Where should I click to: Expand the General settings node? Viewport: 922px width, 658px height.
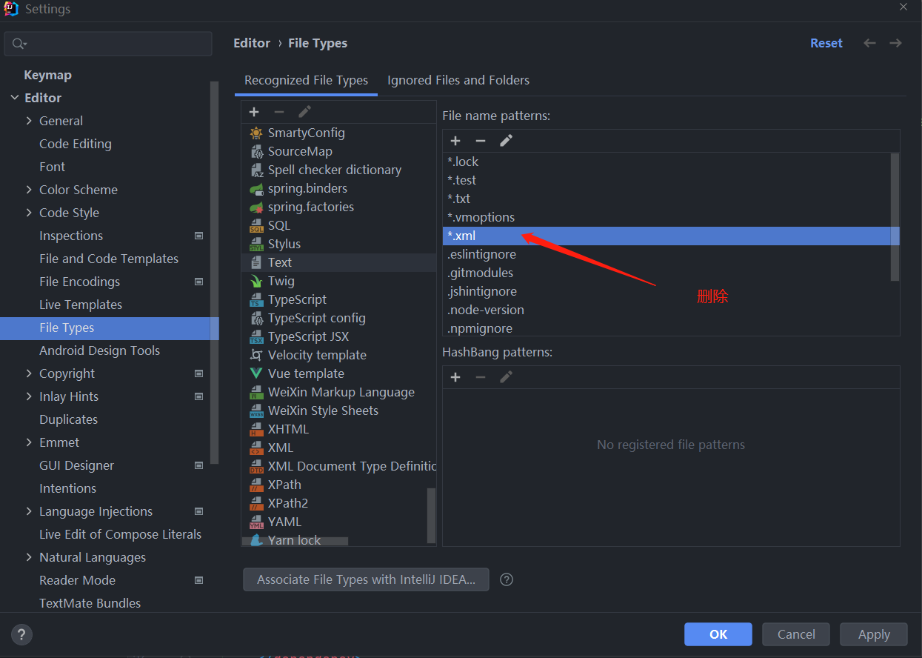(x=29, y=121)
